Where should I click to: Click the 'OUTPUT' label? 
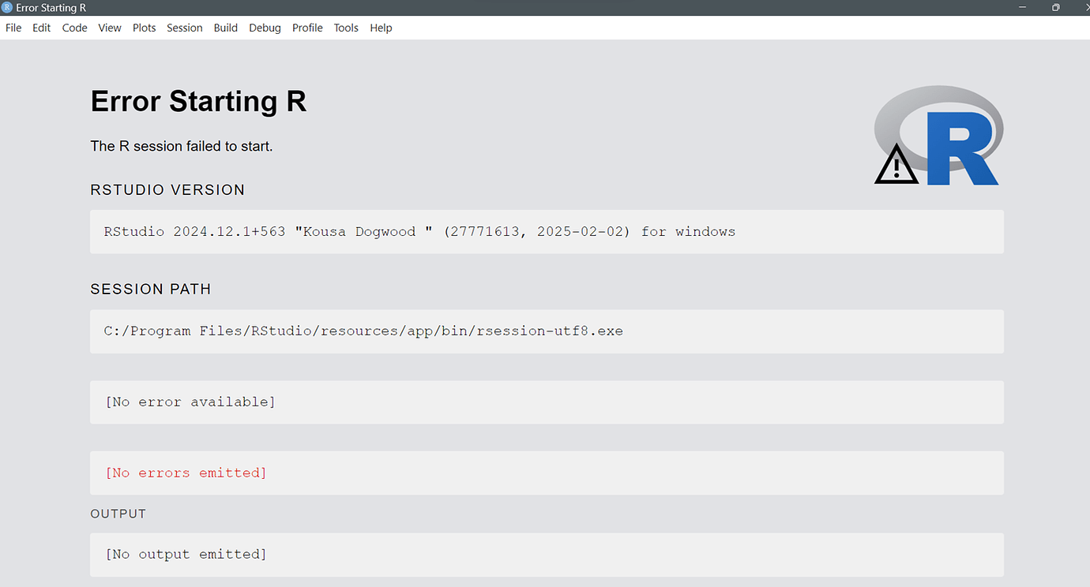coord(118,514)
